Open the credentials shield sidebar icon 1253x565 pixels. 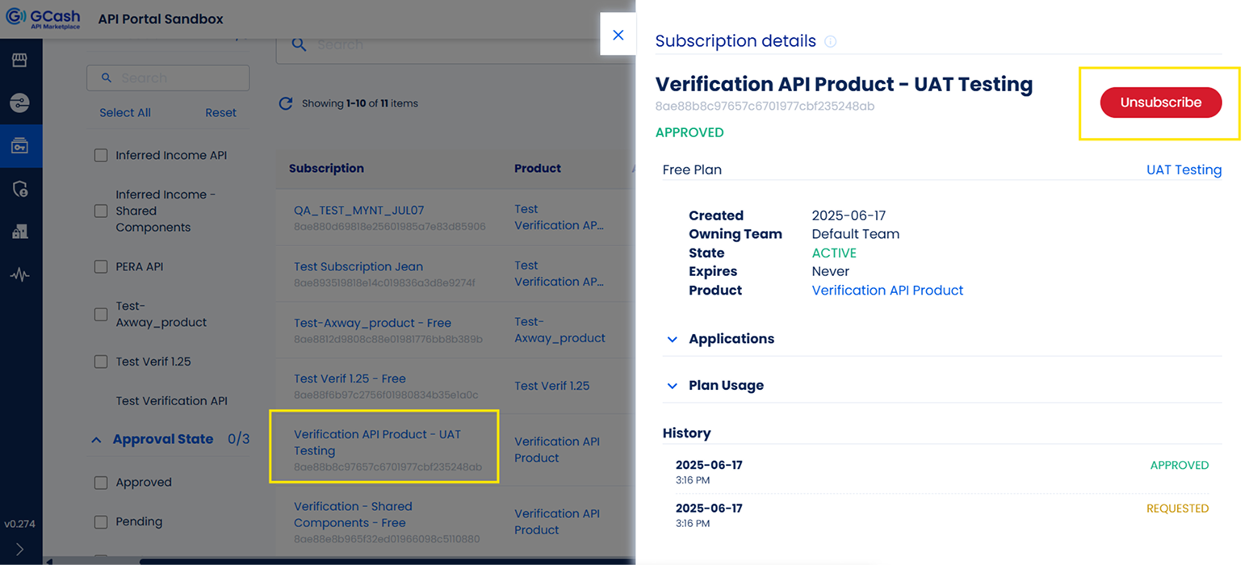20,189
